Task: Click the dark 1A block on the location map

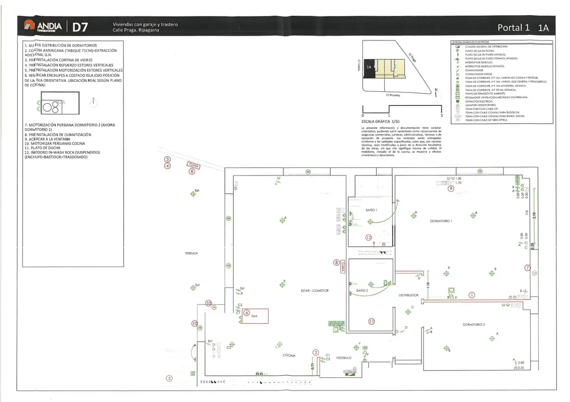Action: pos(369,68)
